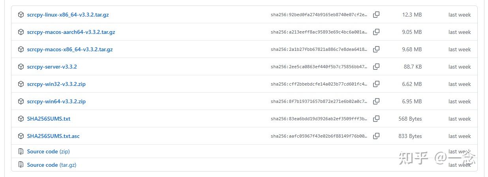The height and width of the screenshot is (177, 488).
Task: Copy SHA256 hash for scrcpy-linux-x86_64 tarball
Action: click(x=376, y=15)
